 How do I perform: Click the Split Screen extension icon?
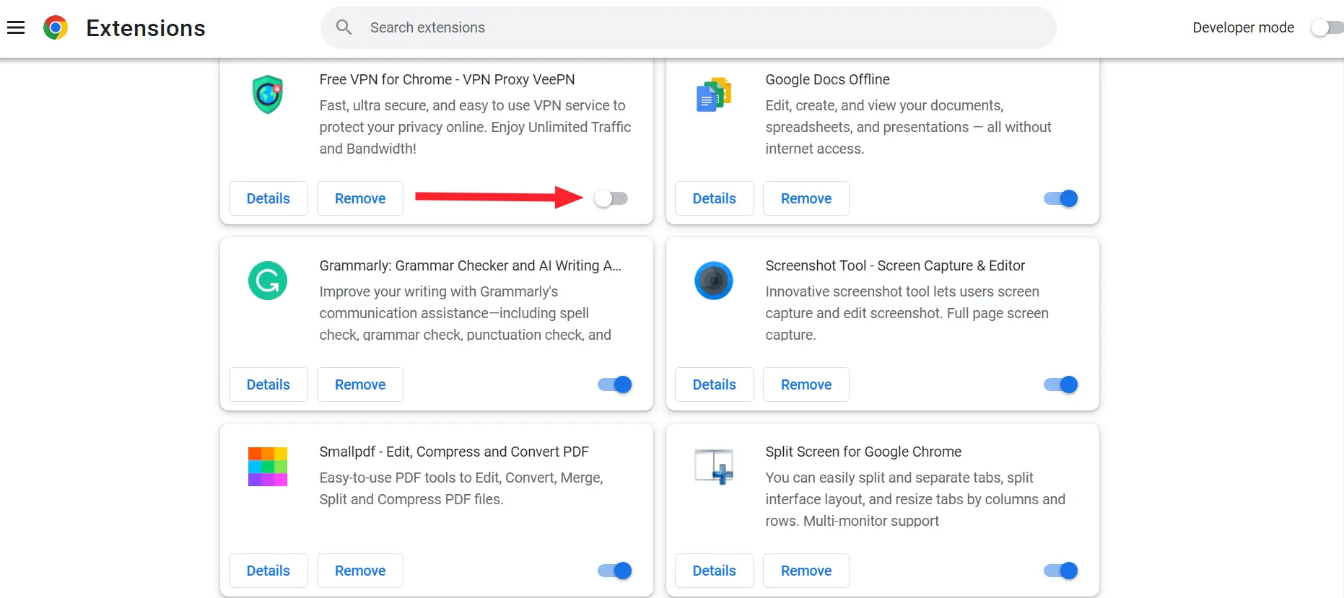[x=714, y=467]
